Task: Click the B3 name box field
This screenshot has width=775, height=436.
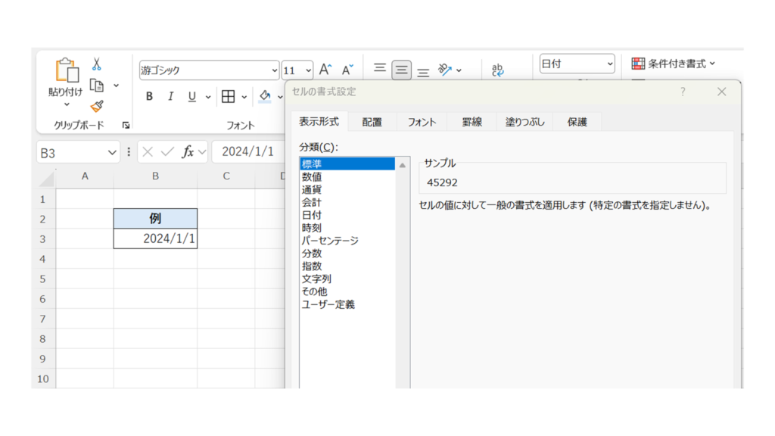Action: [70, 153]
